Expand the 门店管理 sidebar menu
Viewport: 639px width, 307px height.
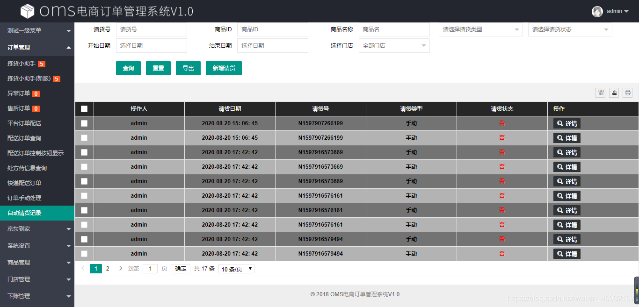pyautogui.click(x=37, y=279)
